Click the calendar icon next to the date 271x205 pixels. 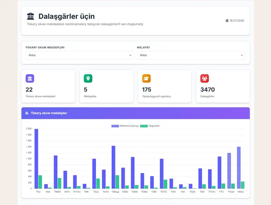pyautogui.click(x=227, y=21)
